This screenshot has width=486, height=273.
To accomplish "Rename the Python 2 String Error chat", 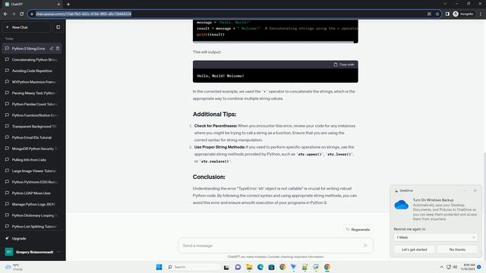I will [52, 49].
